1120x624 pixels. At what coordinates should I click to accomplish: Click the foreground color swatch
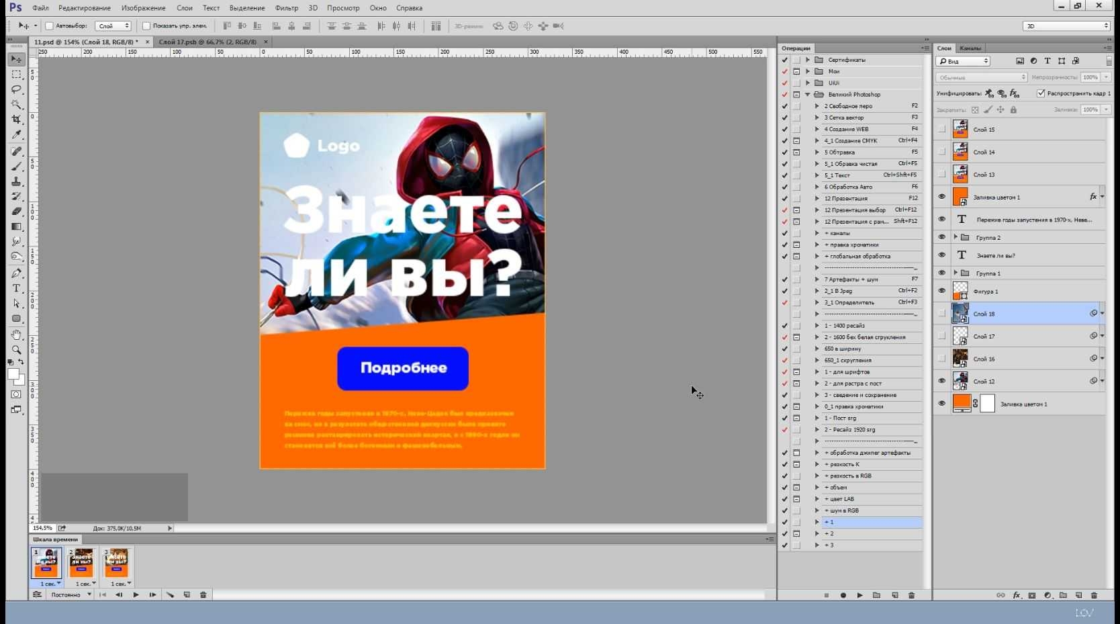click(x=13, y=373)
